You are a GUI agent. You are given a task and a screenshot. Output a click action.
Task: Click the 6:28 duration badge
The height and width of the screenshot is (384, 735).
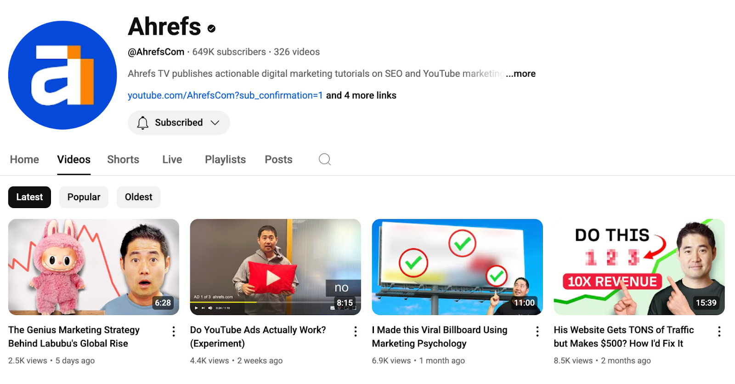[x=163, y=303]
